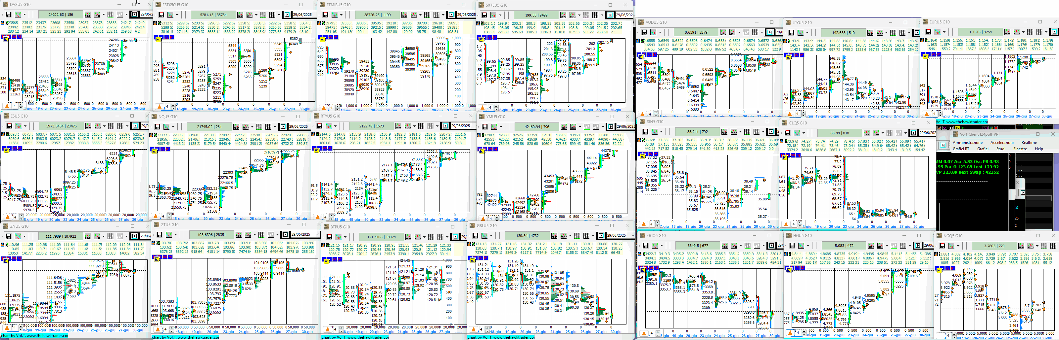Click the second column layout icon in ESU5 window
This screenshot has height=340, width=1059.
(120, 126)
